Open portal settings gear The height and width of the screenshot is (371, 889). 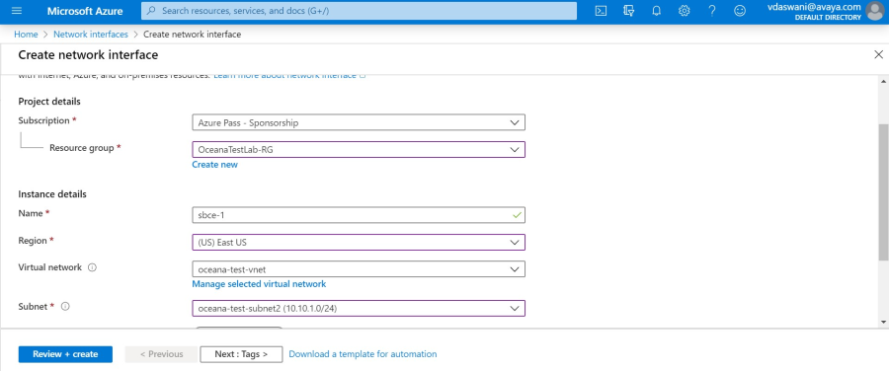coord(685,11)
